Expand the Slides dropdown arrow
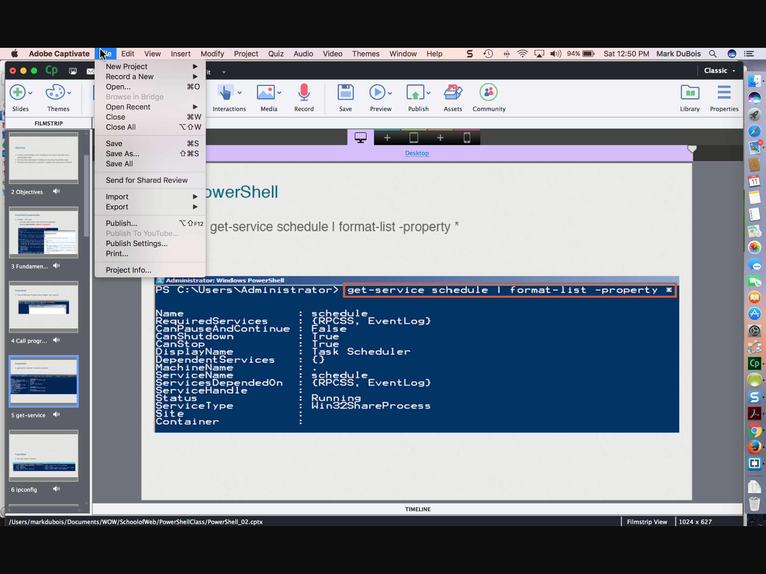The image size is (766, 574). tap(30, 93)
